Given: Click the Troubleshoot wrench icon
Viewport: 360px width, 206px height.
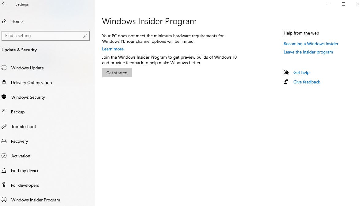Looking at the screenshot, I should (x=4, y=127).
